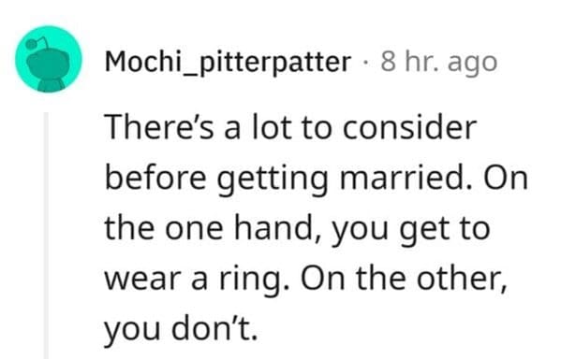Collapse the comment thread using the vertical line
561x359 pixels.
coord(46,236)
